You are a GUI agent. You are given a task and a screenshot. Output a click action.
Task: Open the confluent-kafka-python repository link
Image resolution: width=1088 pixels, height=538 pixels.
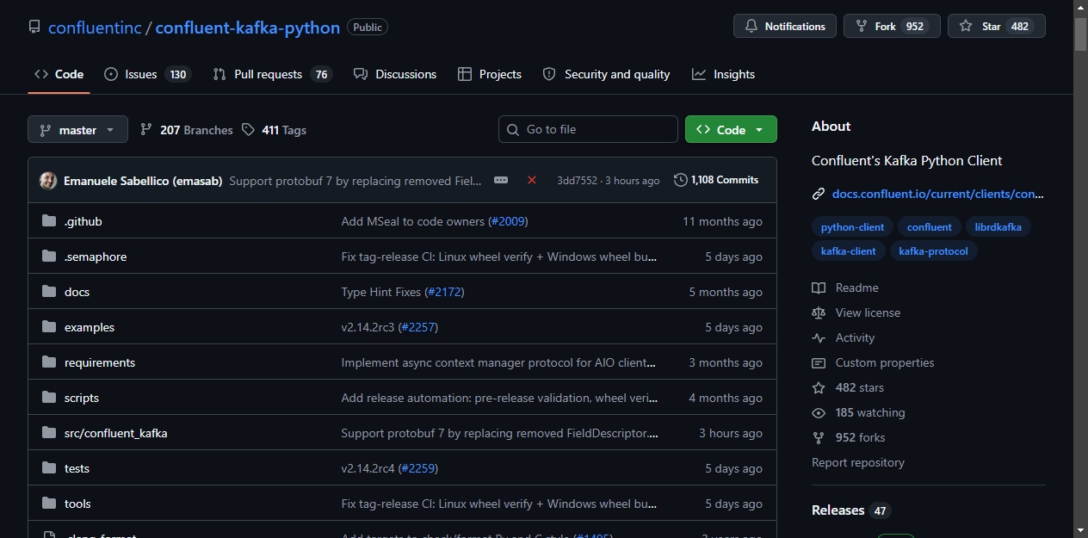[x=247, y=28]
